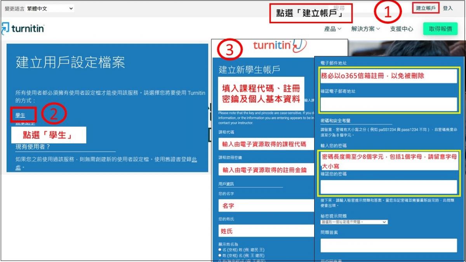Open the 支援中心 menu item
Screen dimensions: 466x262
tap(402, 29)
